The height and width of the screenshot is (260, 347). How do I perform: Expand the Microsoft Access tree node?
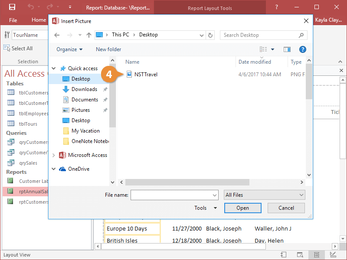[54, 155]
